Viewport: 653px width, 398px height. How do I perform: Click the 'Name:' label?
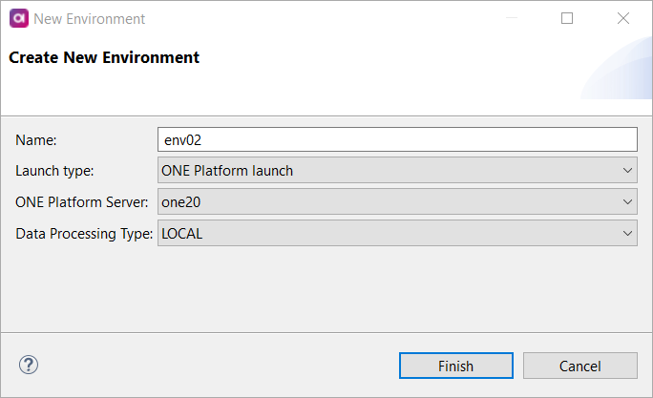pyautogui.click(x=37, y=140)
